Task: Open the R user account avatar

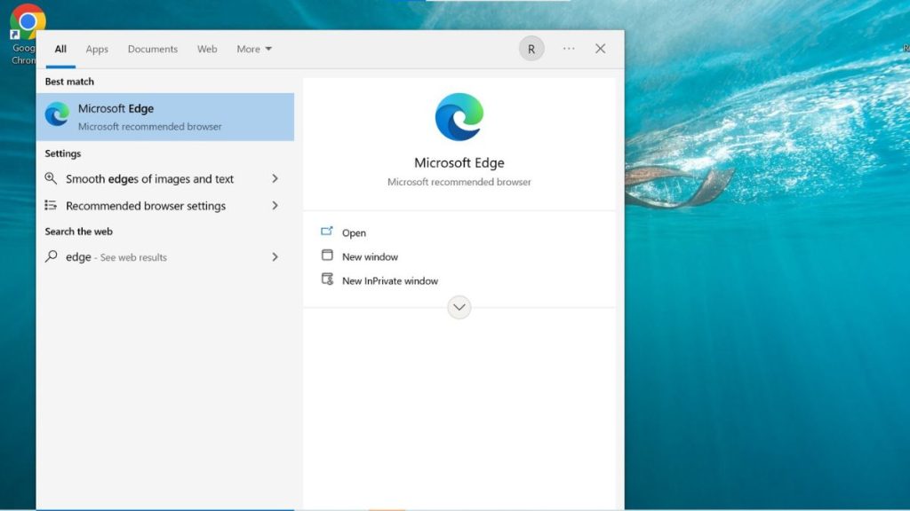Action: [531, 49]
